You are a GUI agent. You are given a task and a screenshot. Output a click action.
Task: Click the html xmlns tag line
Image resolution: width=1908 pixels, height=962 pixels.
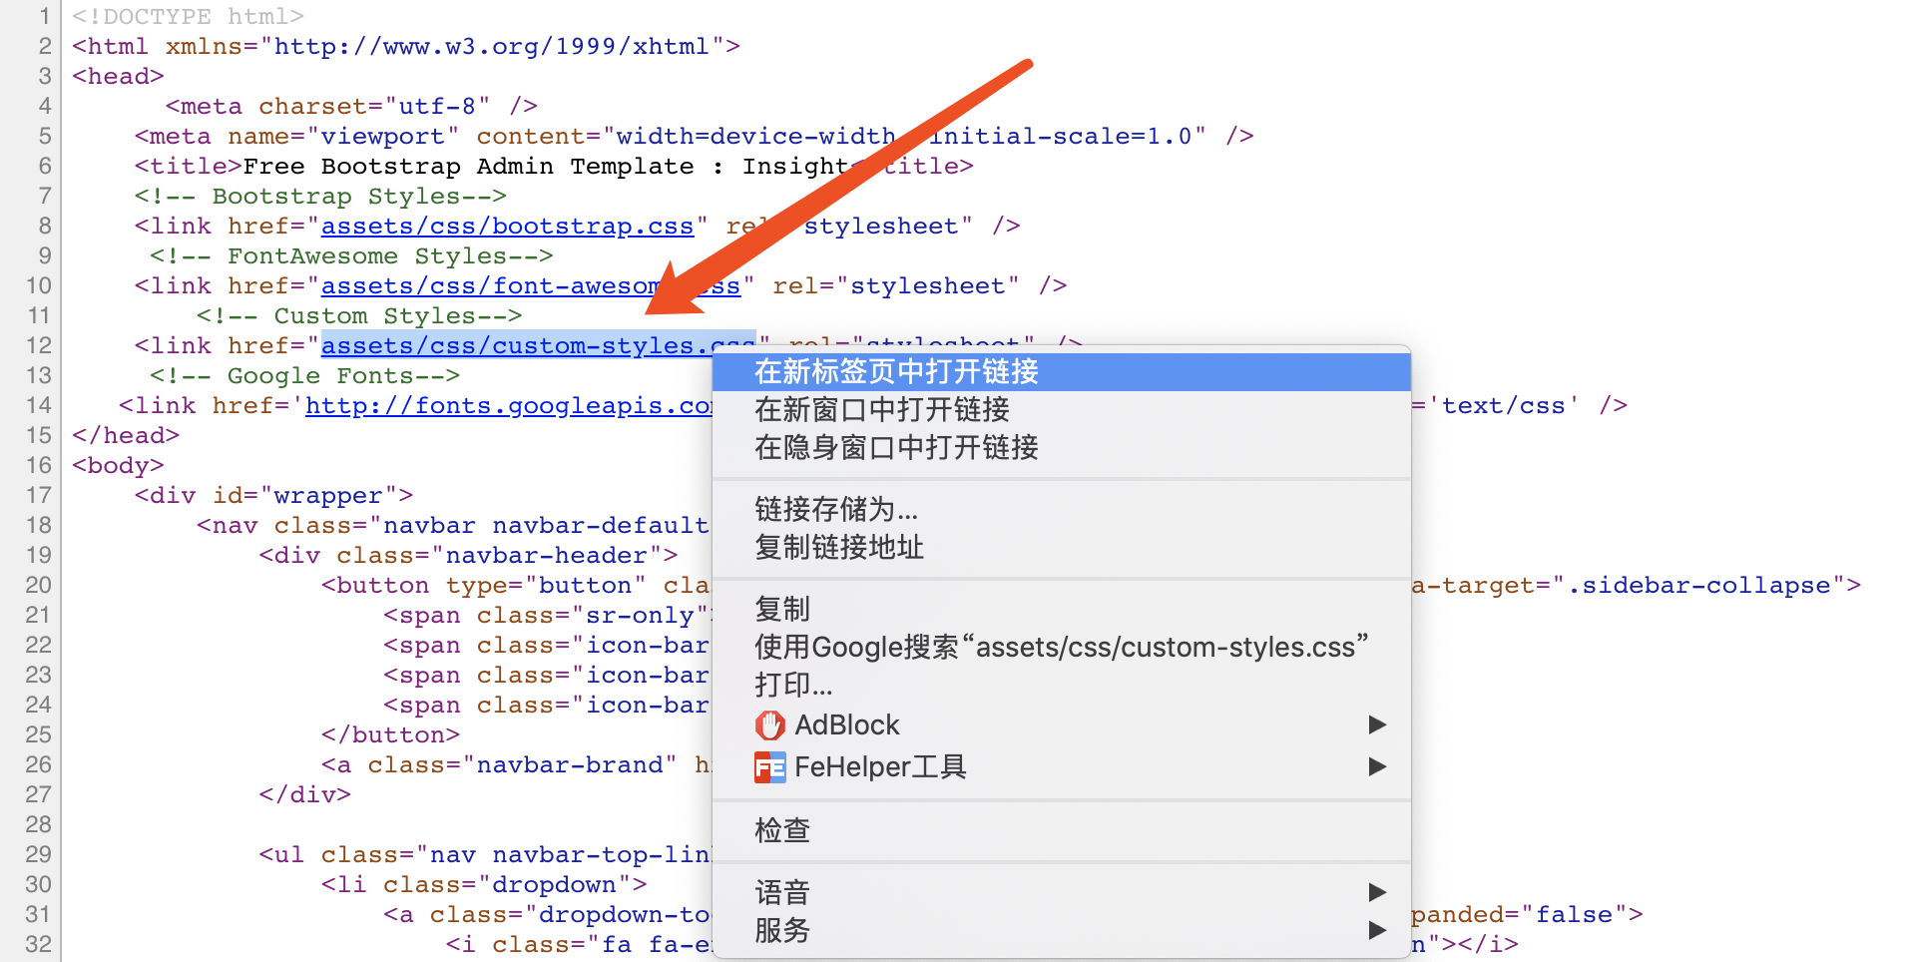click(406, 47)
